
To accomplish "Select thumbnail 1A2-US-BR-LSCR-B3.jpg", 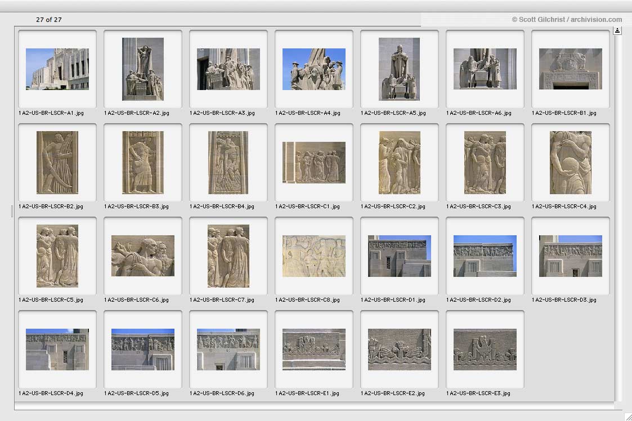I will tap(143, 163).
